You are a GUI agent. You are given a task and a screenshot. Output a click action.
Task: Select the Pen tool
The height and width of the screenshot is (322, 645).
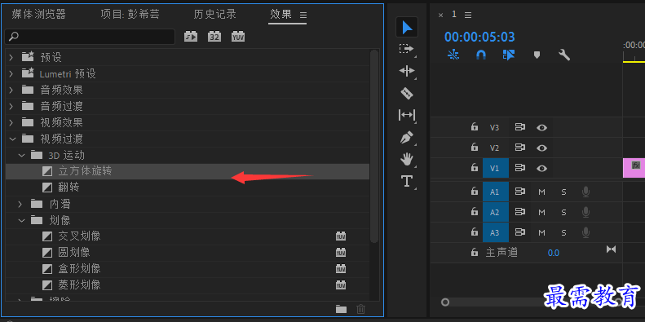[407, 137]
